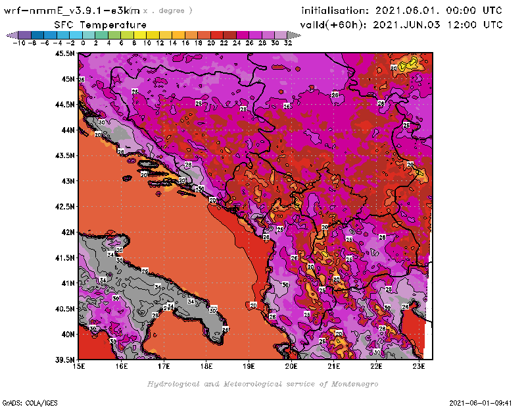Choose the orange 14 to 16 legend swatch
526x407 pixels.
(x=178, y=35)
